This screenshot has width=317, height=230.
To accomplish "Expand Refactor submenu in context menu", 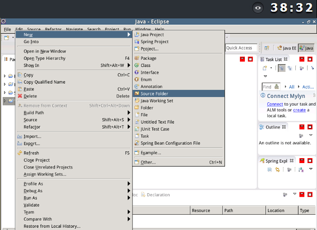I will pyautogui.click(x=74, y=127).
